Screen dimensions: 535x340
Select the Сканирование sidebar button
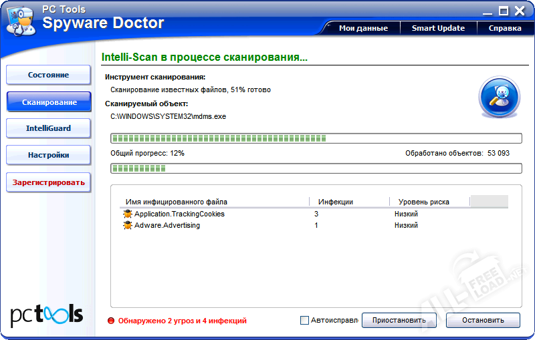coord(48,102)
